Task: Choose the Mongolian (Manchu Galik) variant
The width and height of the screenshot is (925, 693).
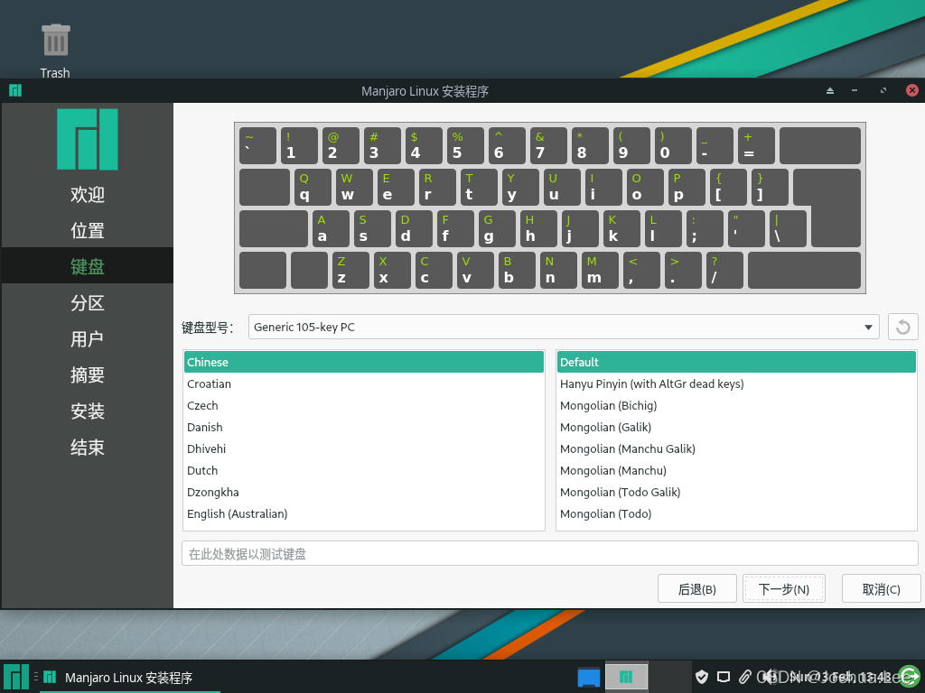Action: tap(736, 448)
